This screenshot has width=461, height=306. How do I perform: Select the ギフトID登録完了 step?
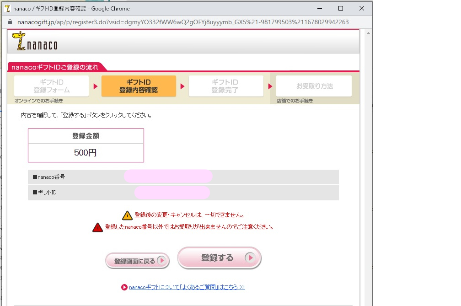click(226, 86)
